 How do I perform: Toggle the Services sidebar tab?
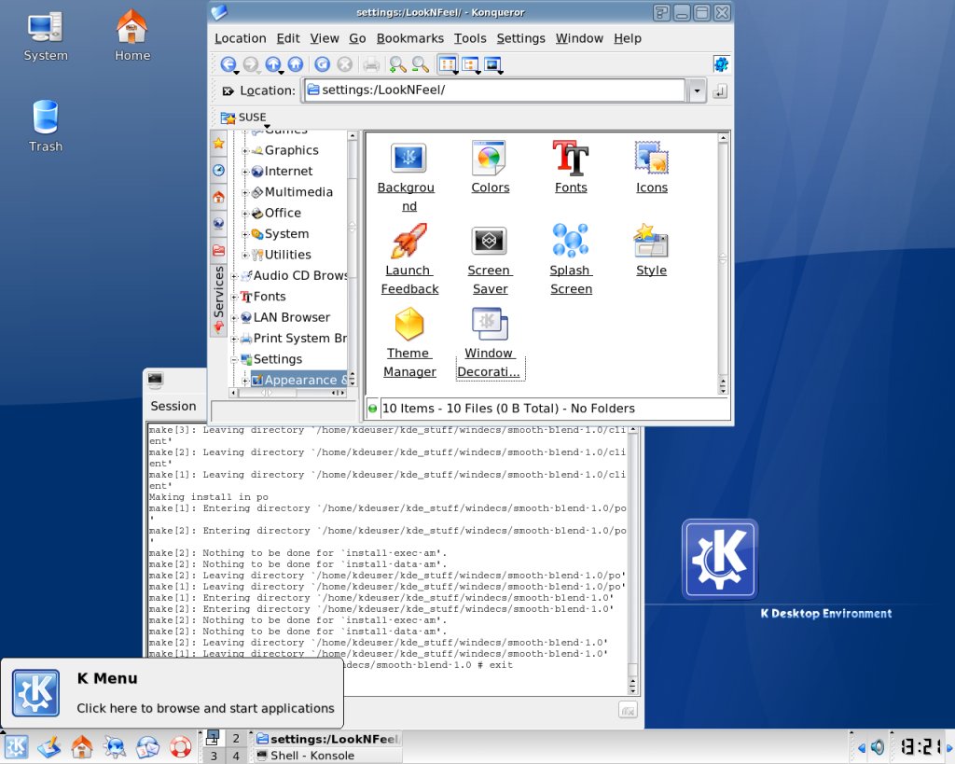coord(218,299)
